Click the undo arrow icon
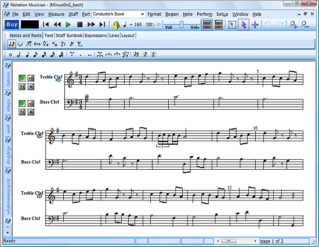The height and width of the screenshot is (247, 319). (x=269, y=24)
